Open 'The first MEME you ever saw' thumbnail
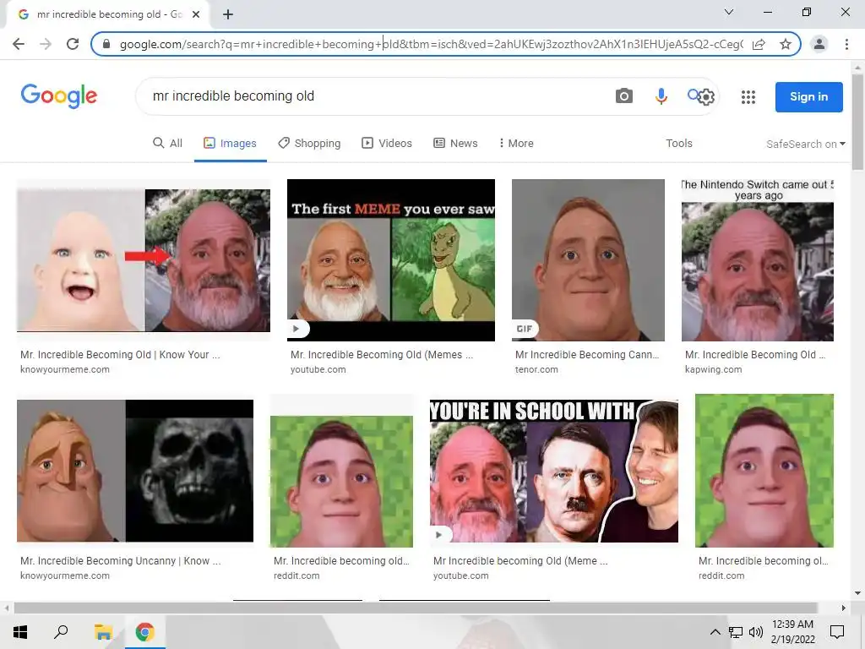 (390, 260)
